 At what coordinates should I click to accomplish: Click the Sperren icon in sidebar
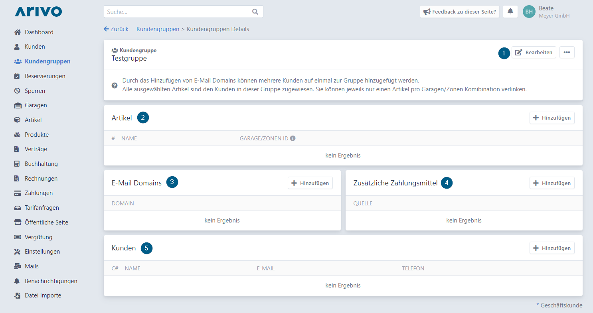pyautogui.click(x=17, y=91)
